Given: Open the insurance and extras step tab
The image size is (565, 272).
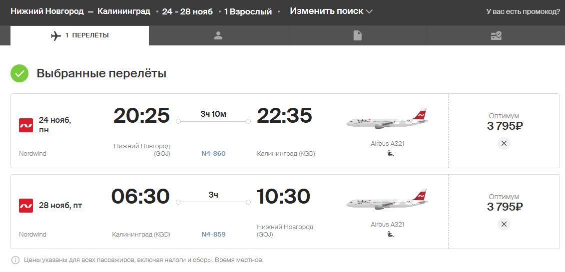Looking at the screenshot, I should (496, 35).
